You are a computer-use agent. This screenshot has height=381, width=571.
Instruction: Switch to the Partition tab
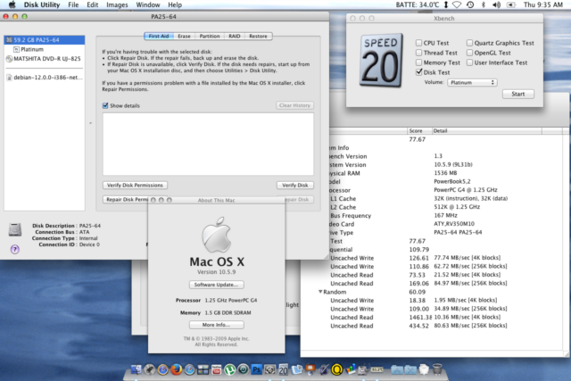coord(210,36)
